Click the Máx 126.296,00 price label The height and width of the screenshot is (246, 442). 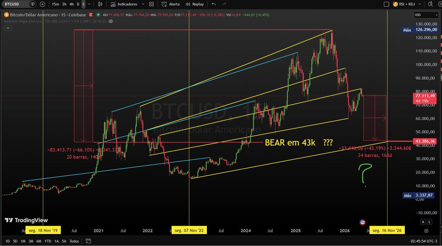(420, 30)
